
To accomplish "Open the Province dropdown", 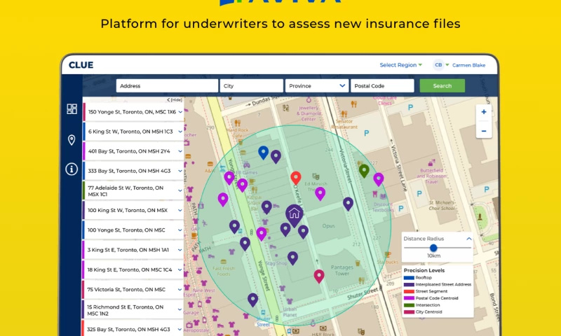I will pyautogui.click(x=317, y=86).
